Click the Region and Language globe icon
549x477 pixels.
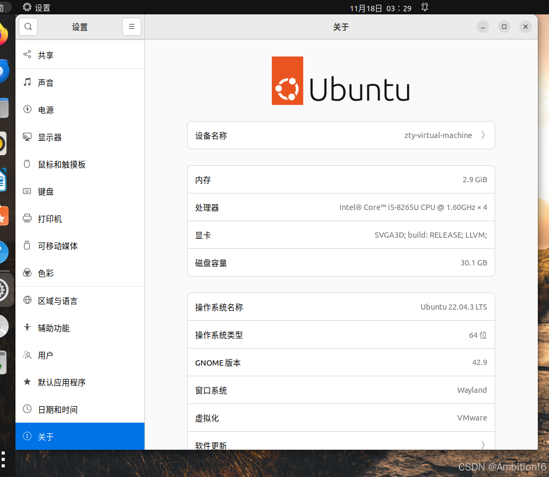(27, 300)
